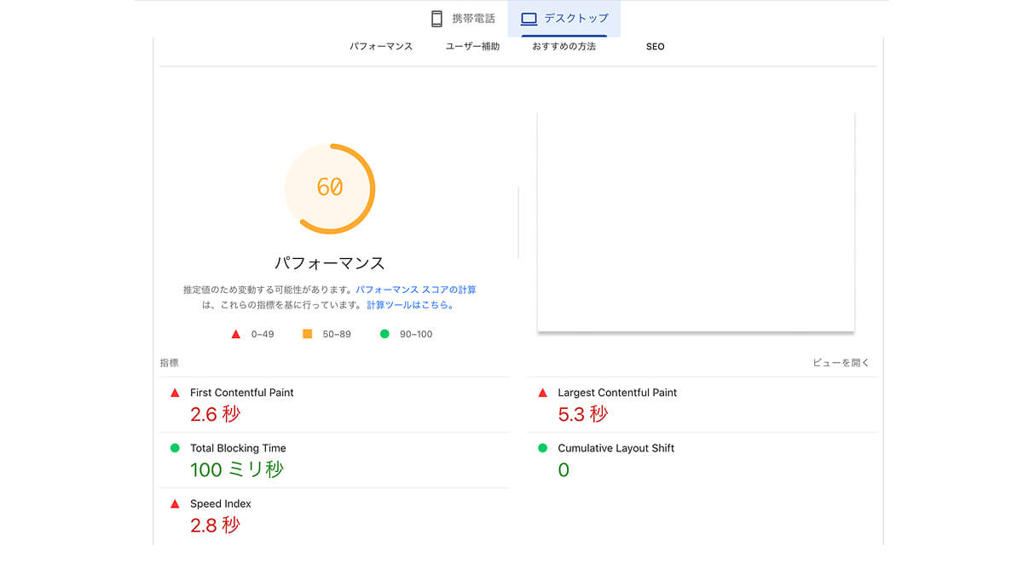Click the mobile phone icon

437,19
